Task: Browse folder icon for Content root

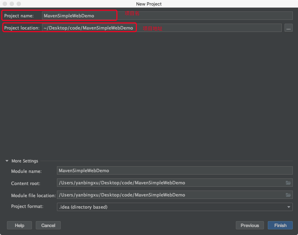Action: coord(288,183)
